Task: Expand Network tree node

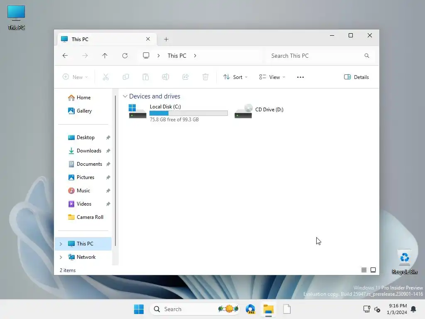Action: pos(61,257)
